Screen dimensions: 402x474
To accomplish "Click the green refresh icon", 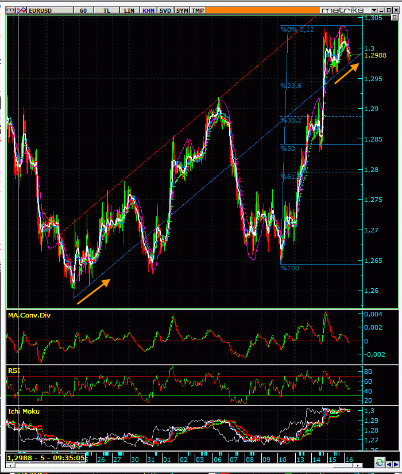I will (379, 462).
